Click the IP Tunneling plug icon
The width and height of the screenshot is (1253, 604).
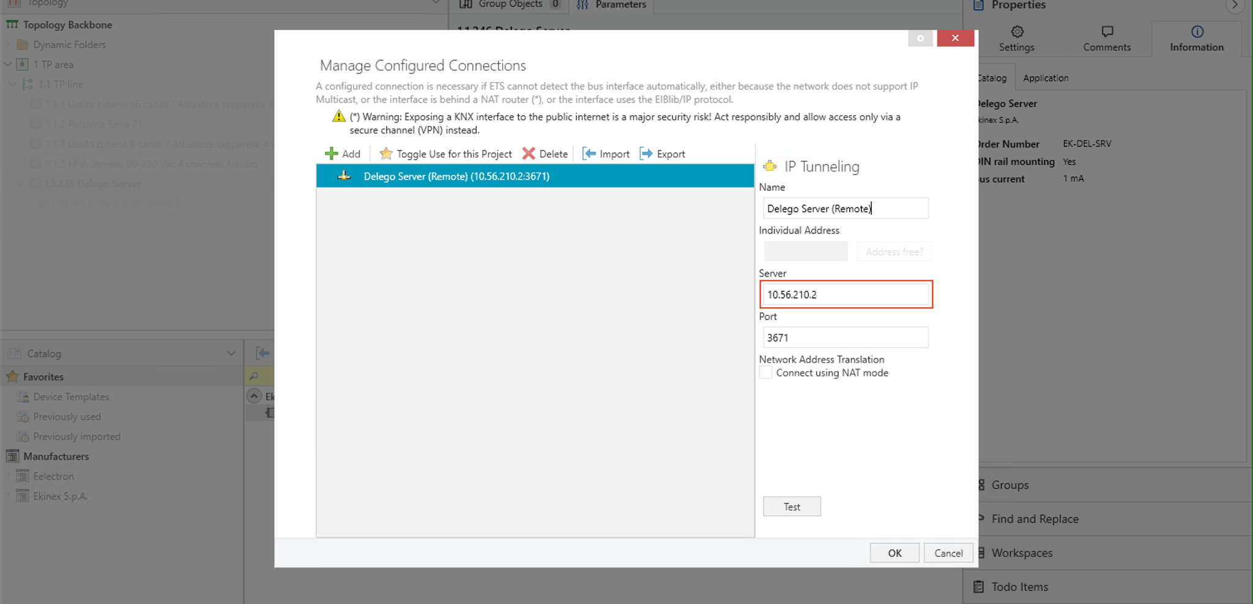pos(770,166)
